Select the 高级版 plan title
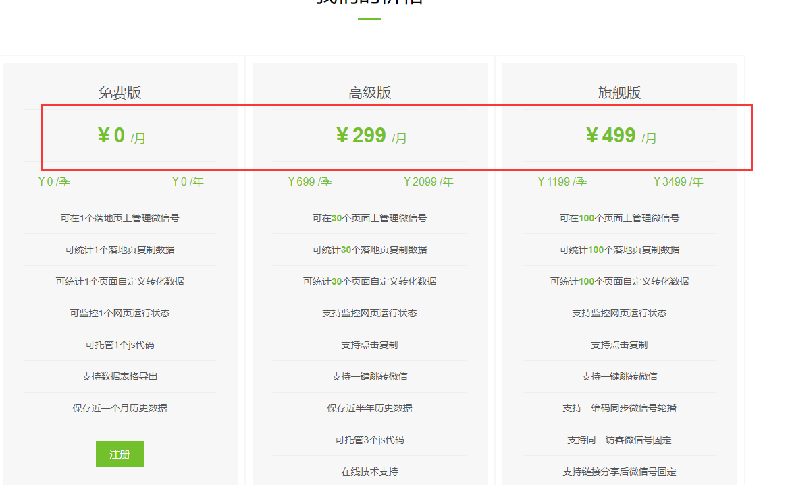The height and width of the screenshot is (485, 790). (x=370, y=92)
